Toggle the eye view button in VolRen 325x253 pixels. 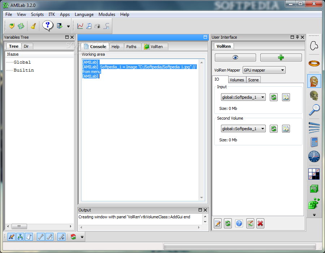(235, 57)
